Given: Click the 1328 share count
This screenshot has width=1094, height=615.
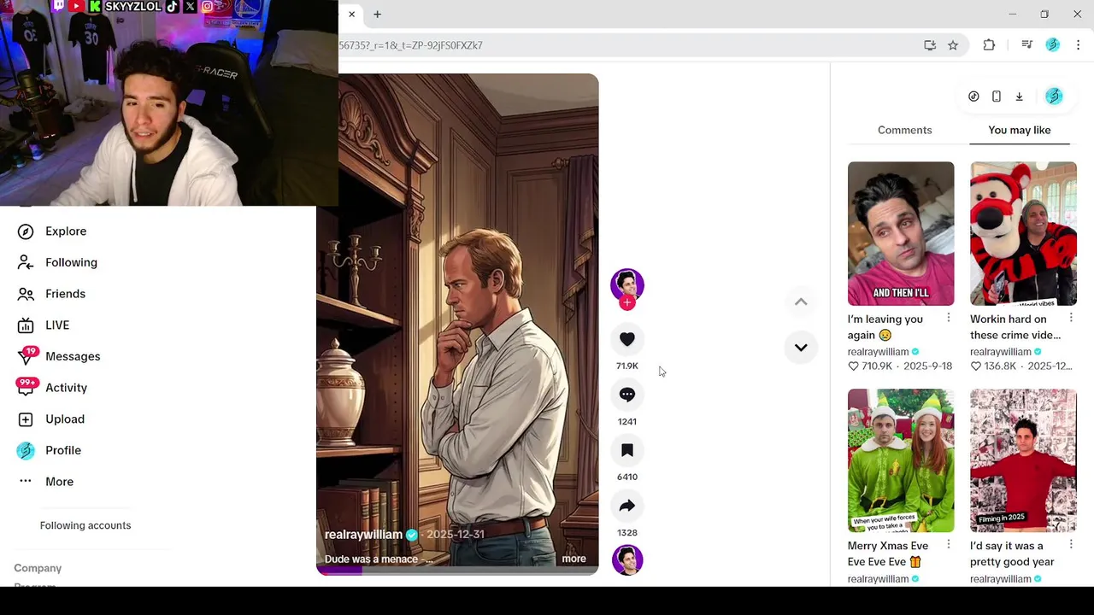Looking at the screenshot, I should click(626, 532).
